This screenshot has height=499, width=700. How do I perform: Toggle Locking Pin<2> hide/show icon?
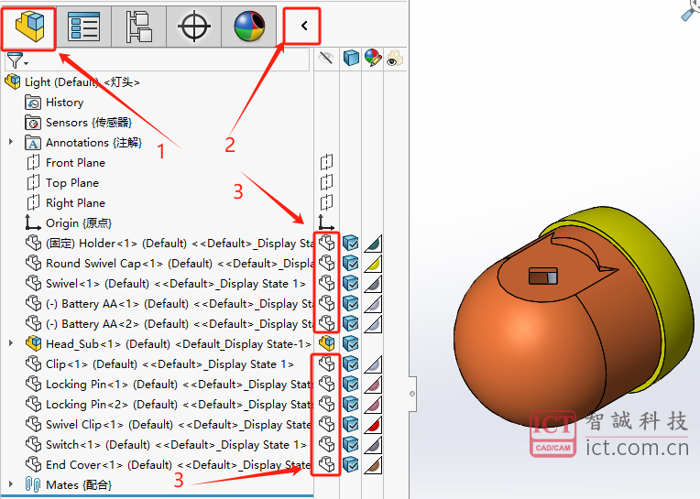point(327,405)
